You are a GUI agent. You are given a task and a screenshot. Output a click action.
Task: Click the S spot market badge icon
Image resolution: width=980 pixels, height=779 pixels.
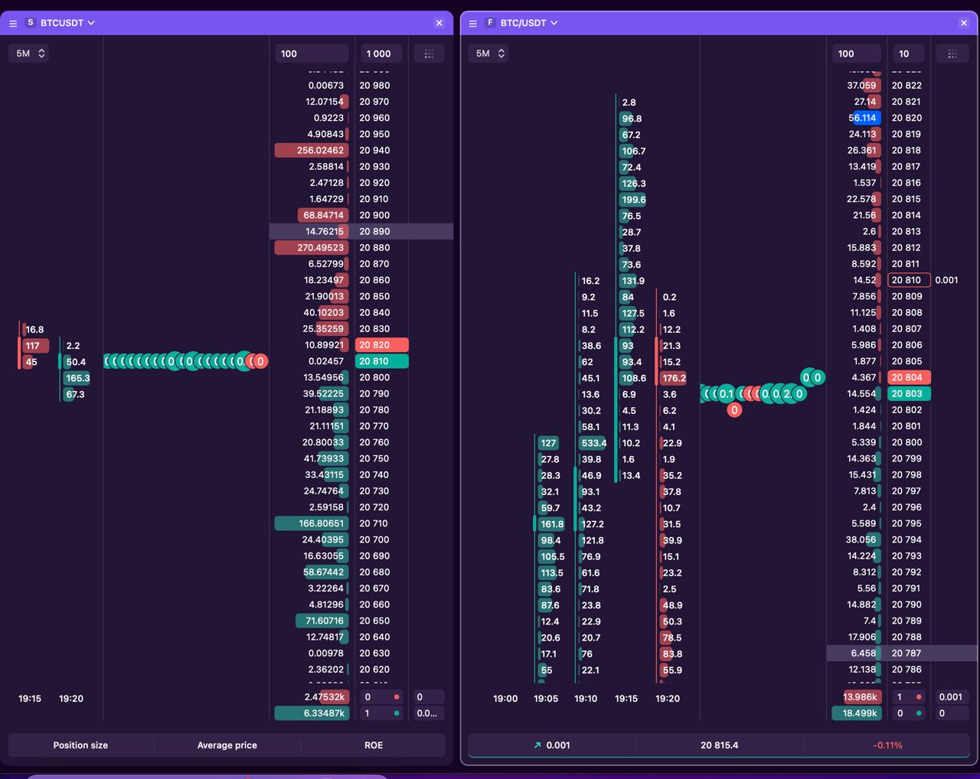(x=31, y=23)
